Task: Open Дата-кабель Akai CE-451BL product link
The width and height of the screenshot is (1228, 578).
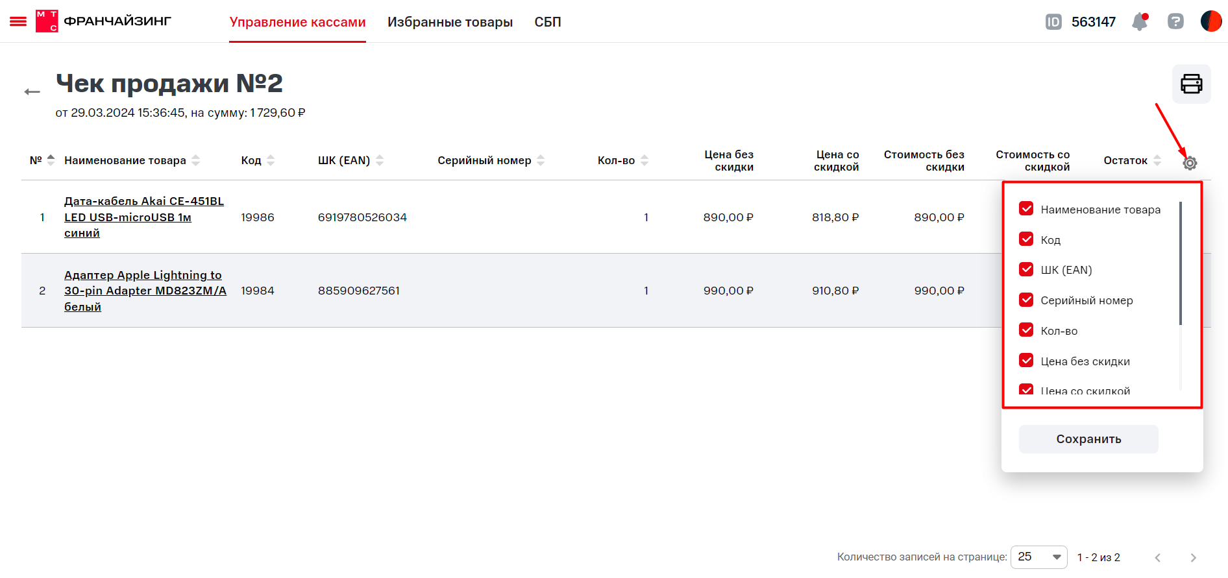Action: [144, 217]
